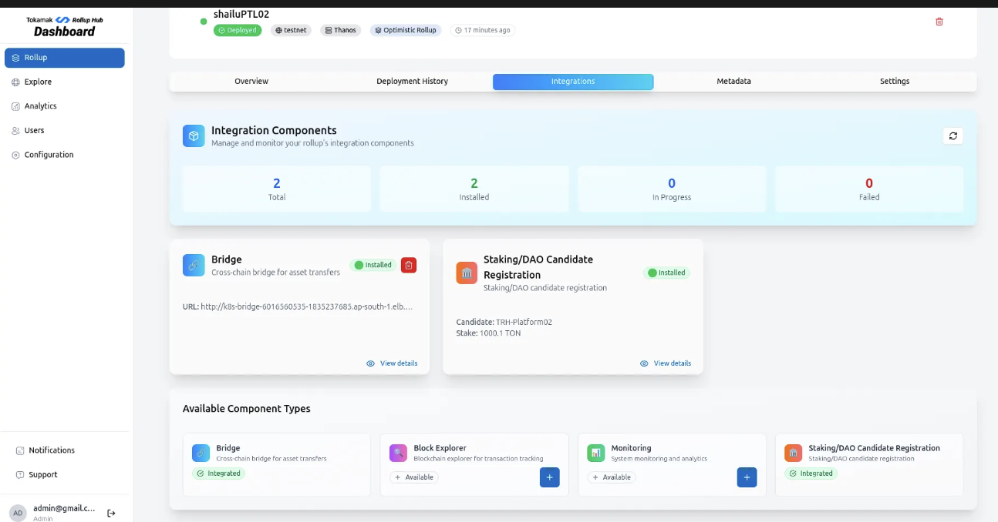Open Explore in the sidebar
Viewport: 998px width, 522px height.
tap(38, 82)
